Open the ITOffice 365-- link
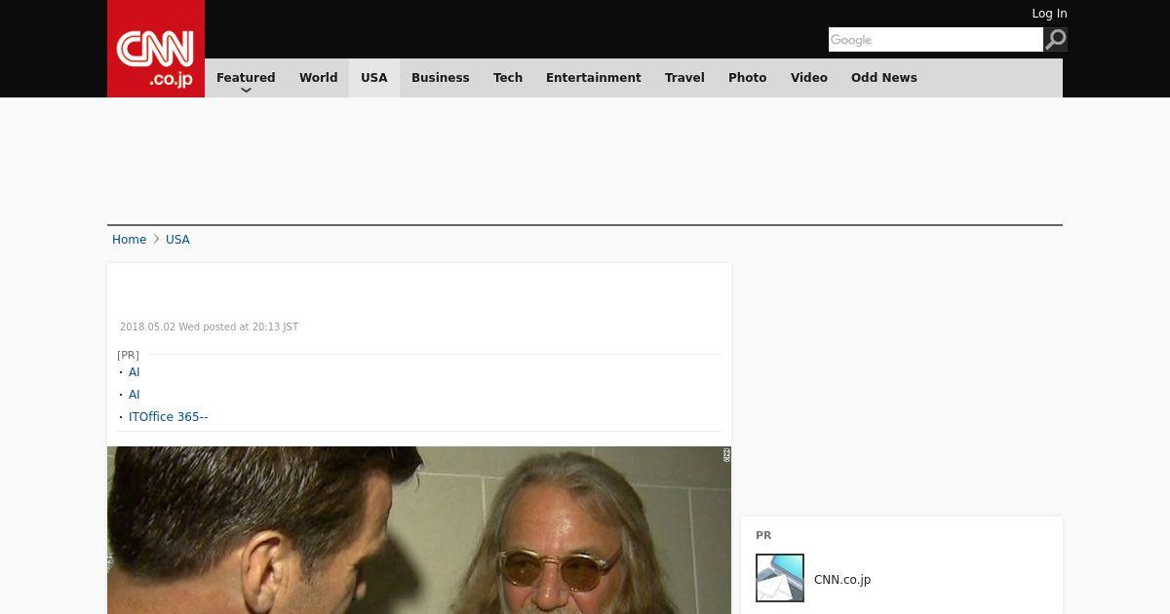Viewport: 1170px width, 614px height. 169,417
